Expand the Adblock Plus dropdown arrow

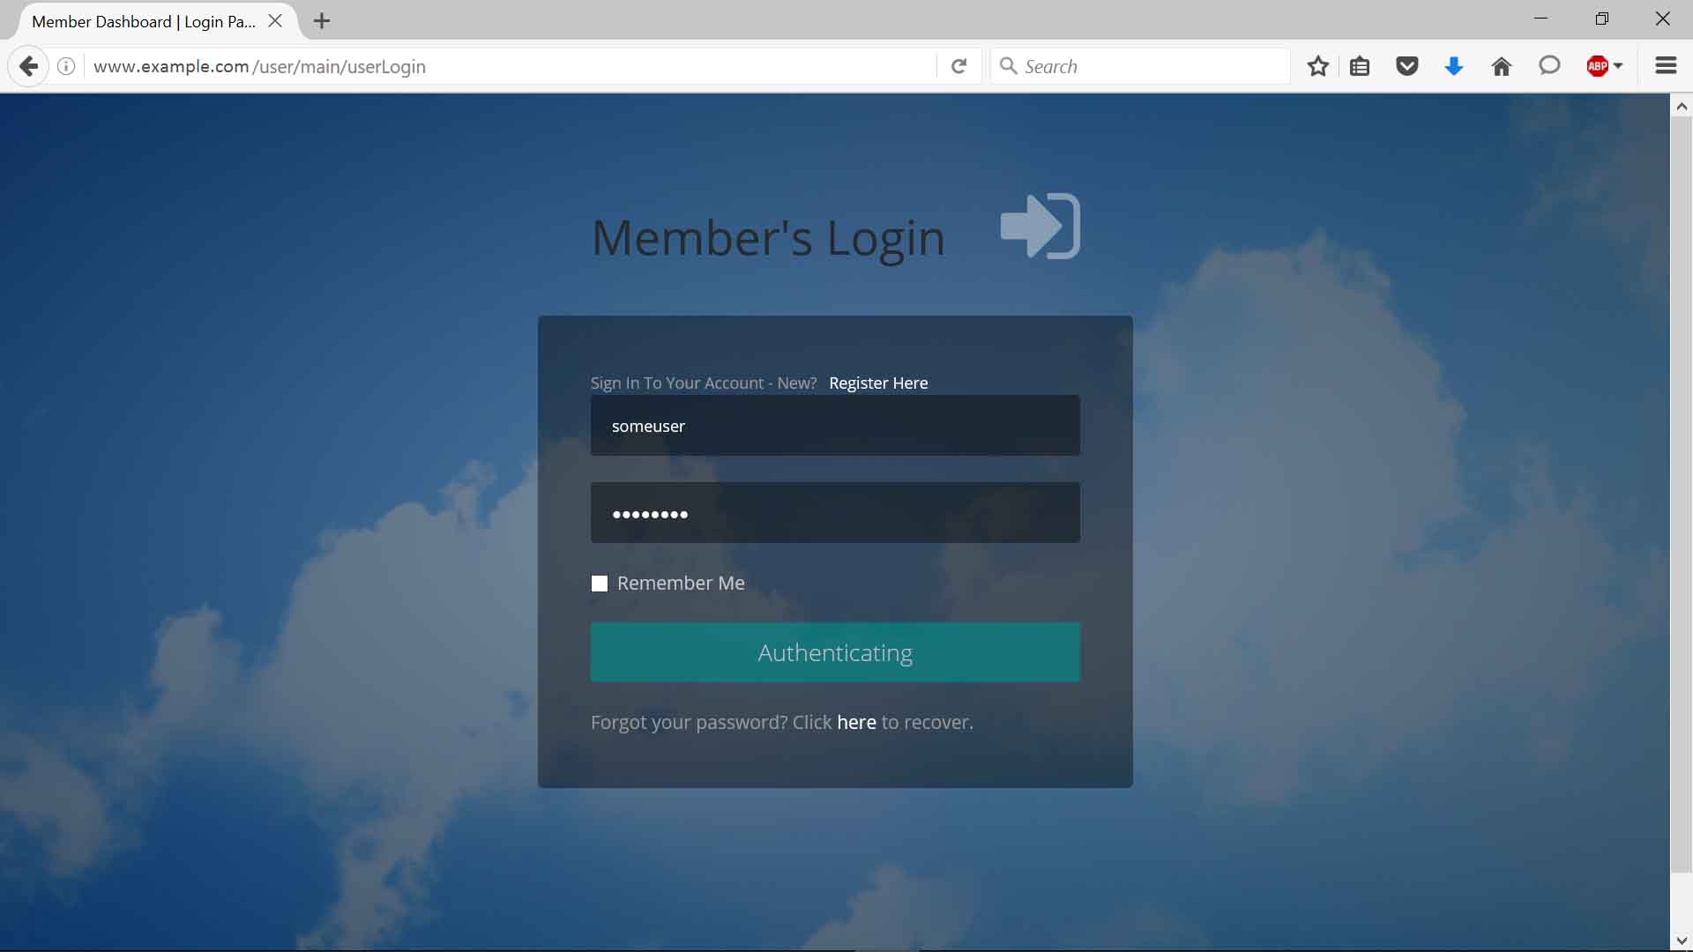(1618, 66)
